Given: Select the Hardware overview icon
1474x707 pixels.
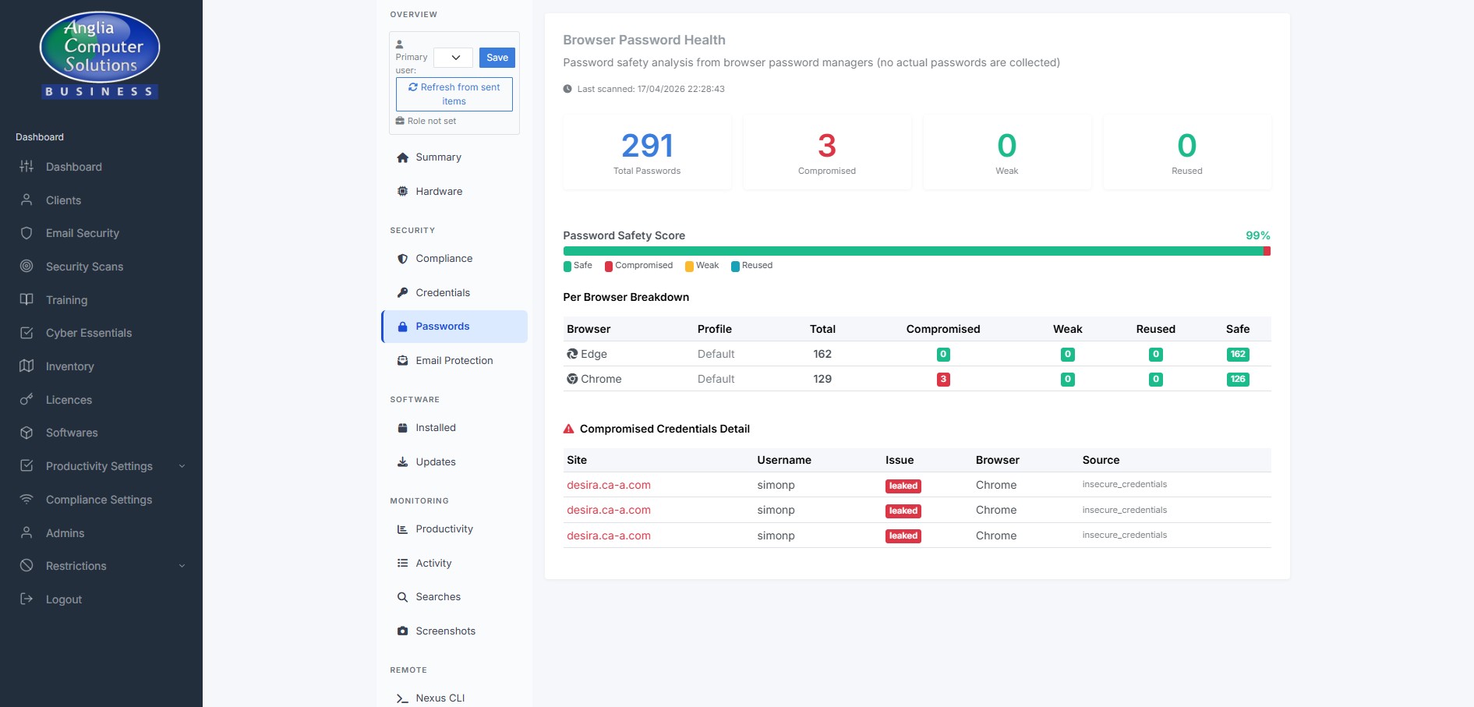Looking at the screenshot, I should 403,191.
